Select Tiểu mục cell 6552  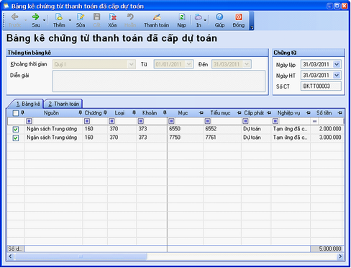222,129
